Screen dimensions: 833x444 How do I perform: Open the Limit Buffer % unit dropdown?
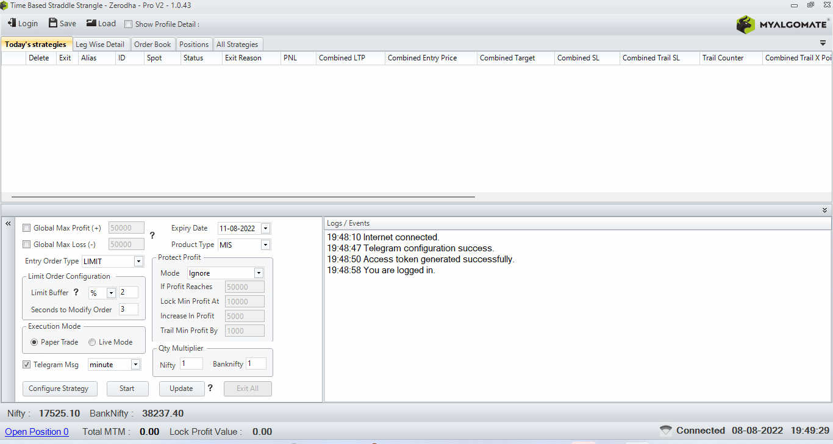(111, 293)
